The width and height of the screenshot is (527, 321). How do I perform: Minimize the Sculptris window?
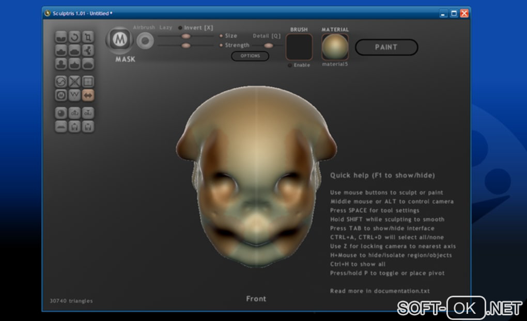pyautogui.click(x=443, y=13)
